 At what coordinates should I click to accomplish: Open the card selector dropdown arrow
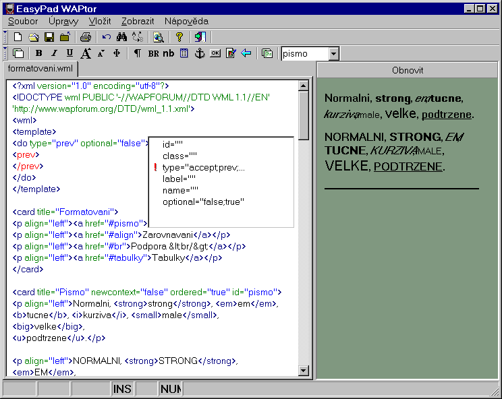coord(333,54)
